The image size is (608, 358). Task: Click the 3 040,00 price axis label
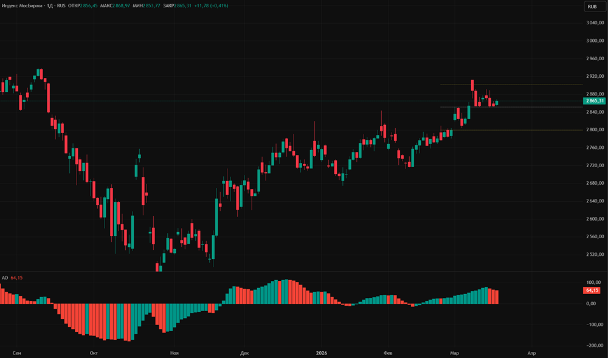(595, 23)
